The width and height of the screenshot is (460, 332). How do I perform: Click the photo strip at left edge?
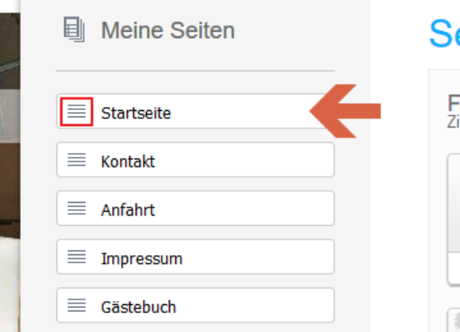click(10, 172)
